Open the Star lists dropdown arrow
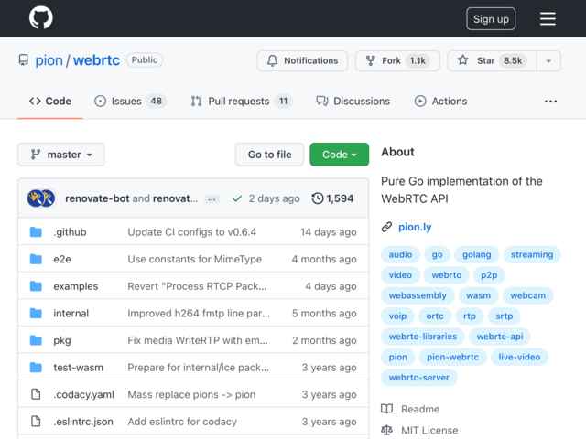 pos(548,61)
